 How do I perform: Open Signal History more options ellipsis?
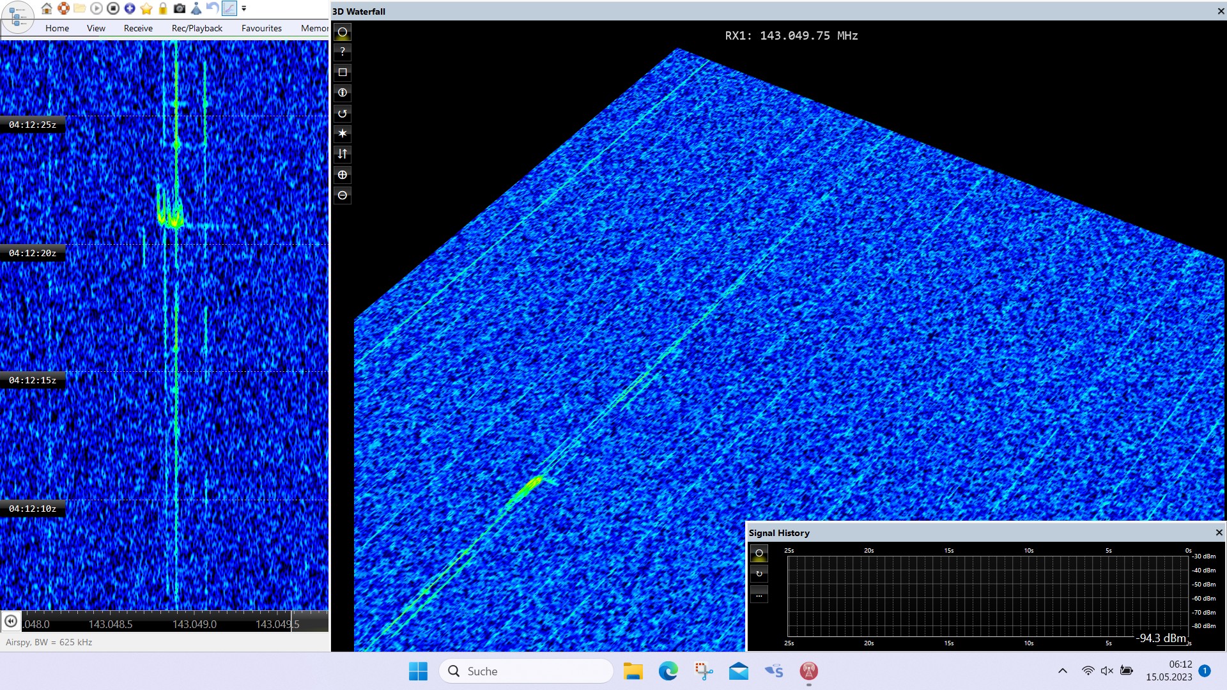(x=759, y=595)
